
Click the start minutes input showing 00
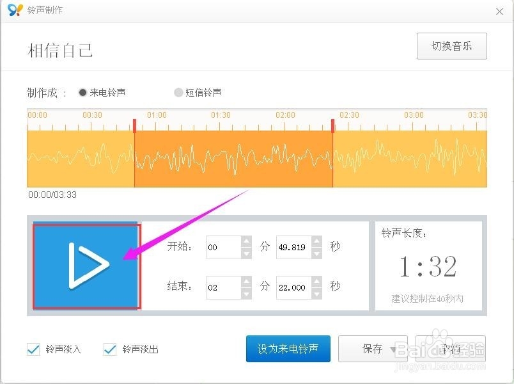pyautogui.click(x=224, y=247)
